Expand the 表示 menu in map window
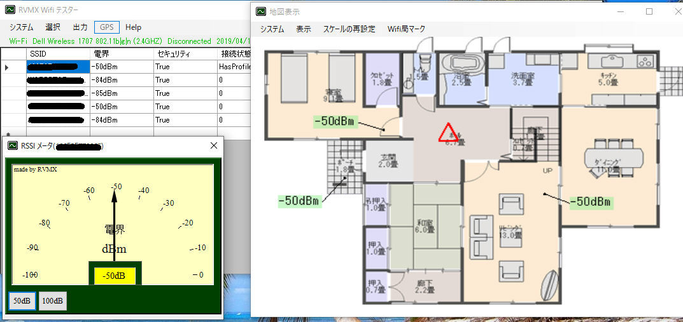 (304, 29)
